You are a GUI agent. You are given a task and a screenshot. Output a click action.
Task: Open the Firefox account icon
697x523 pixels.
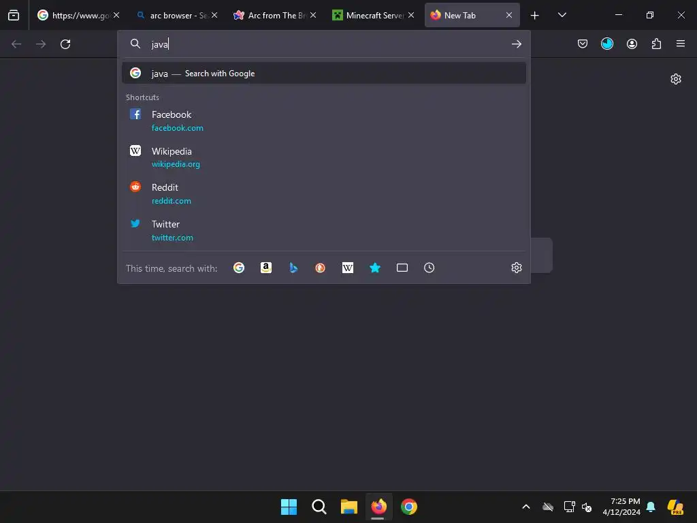[x=632, y=44]
